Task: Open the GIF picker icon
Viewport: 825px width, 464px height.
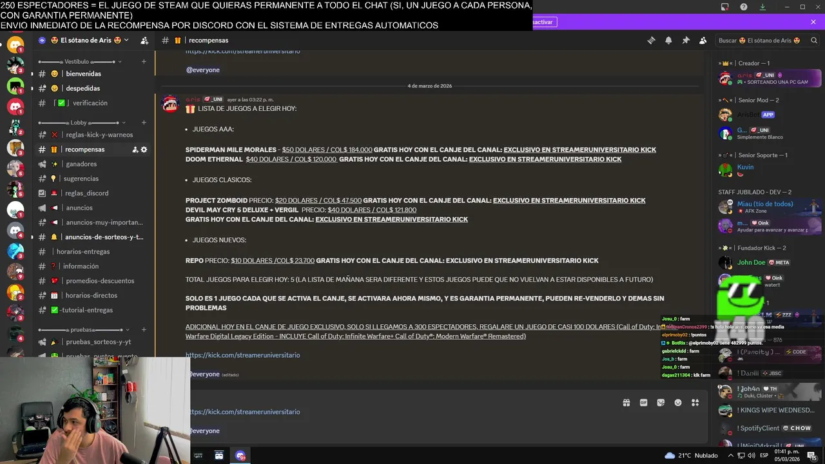Action: tap(643, 403)
